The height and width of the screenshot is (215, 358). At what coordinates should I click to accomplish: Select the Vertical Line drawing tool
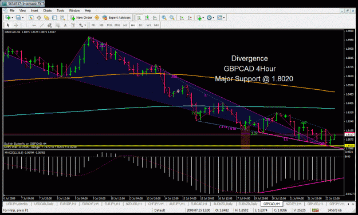pyautogui.click(x=26, y=25)
